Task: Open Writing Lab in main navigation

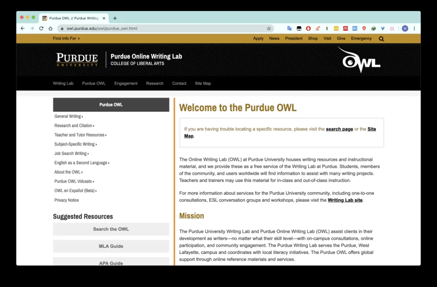Action: (63, 83)
